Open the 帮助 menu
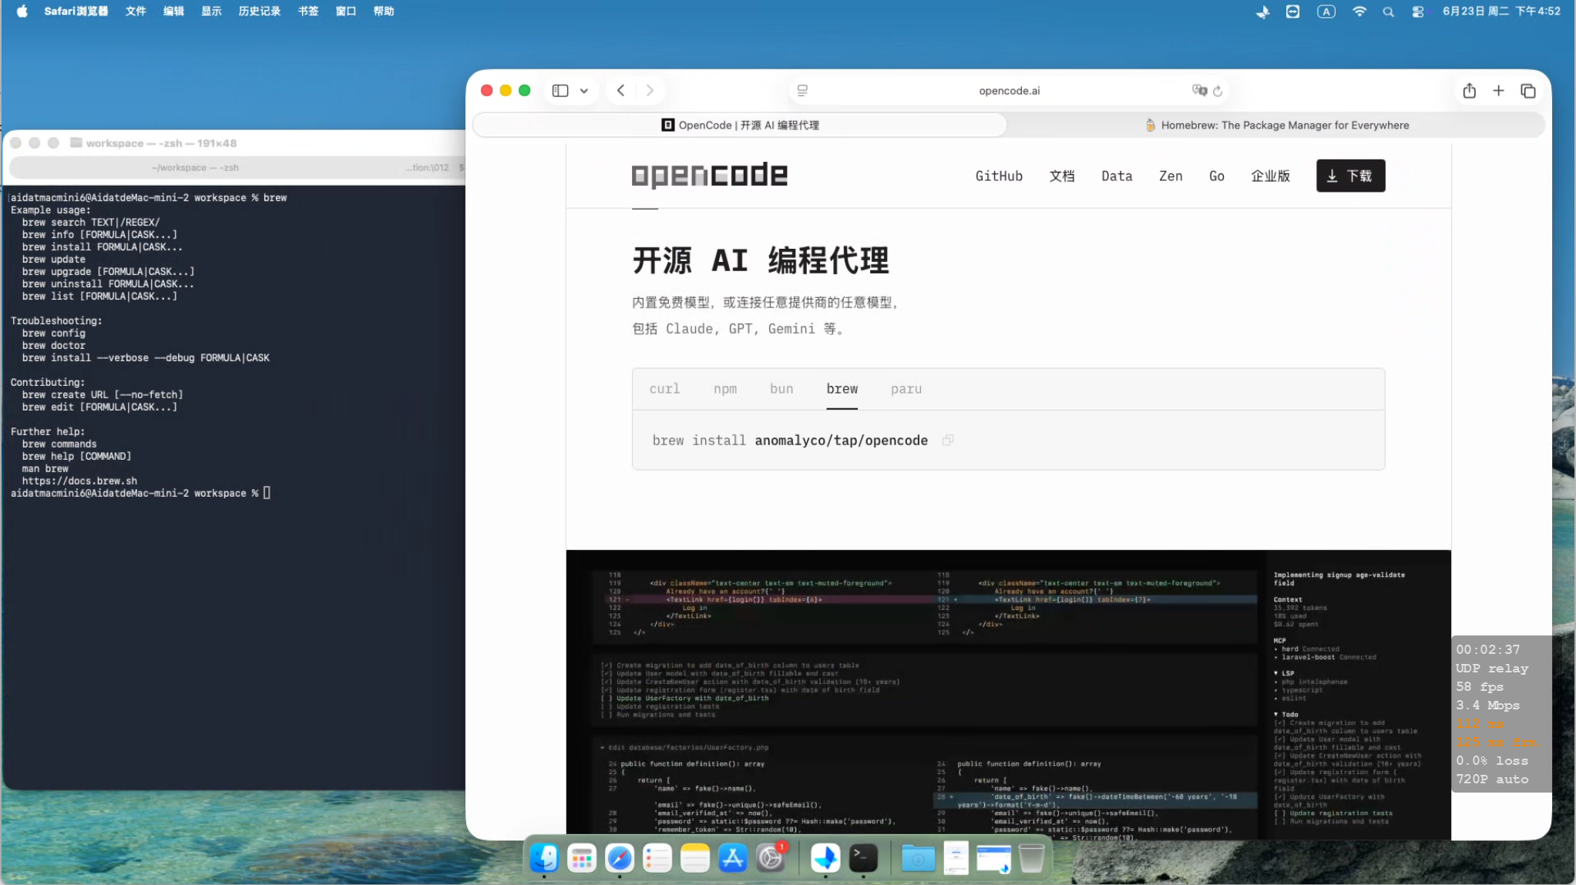 (x=384, y=11)
